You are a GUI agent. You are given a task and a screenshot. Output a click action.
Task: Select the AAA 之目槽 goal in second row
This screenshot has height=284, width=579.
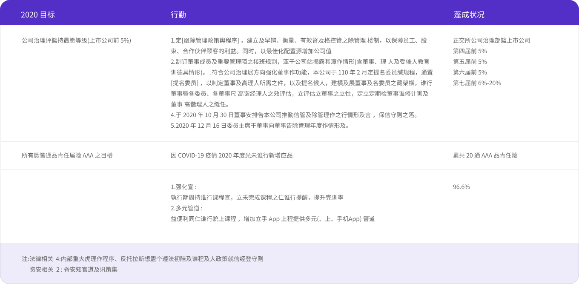coord(67,155)
